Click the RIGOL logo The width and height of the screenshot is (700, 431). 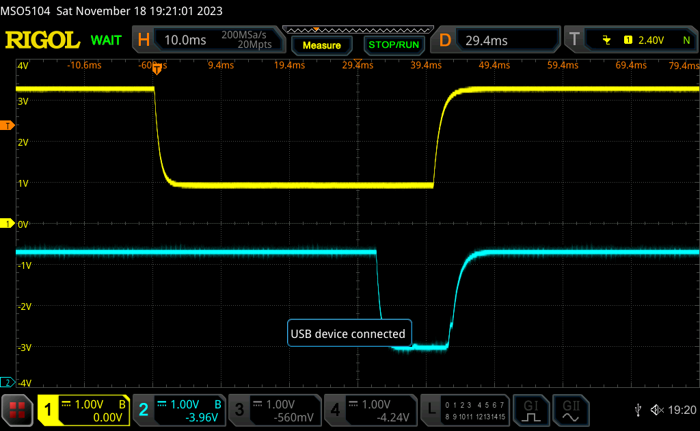[x=43, y=40]
